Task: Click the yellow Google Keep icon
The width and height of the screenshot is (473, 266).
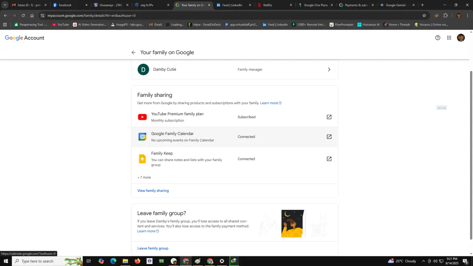Action: click(x=142, y=159)
